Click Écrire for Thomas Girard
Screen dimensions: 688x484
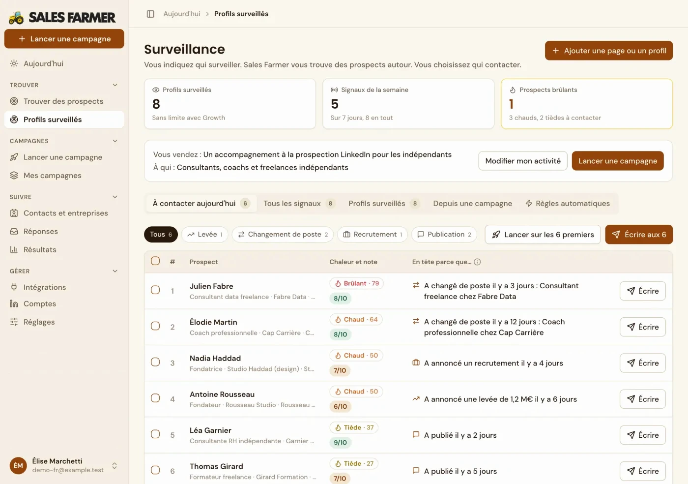pyautogui.click(x=642, y=471)
